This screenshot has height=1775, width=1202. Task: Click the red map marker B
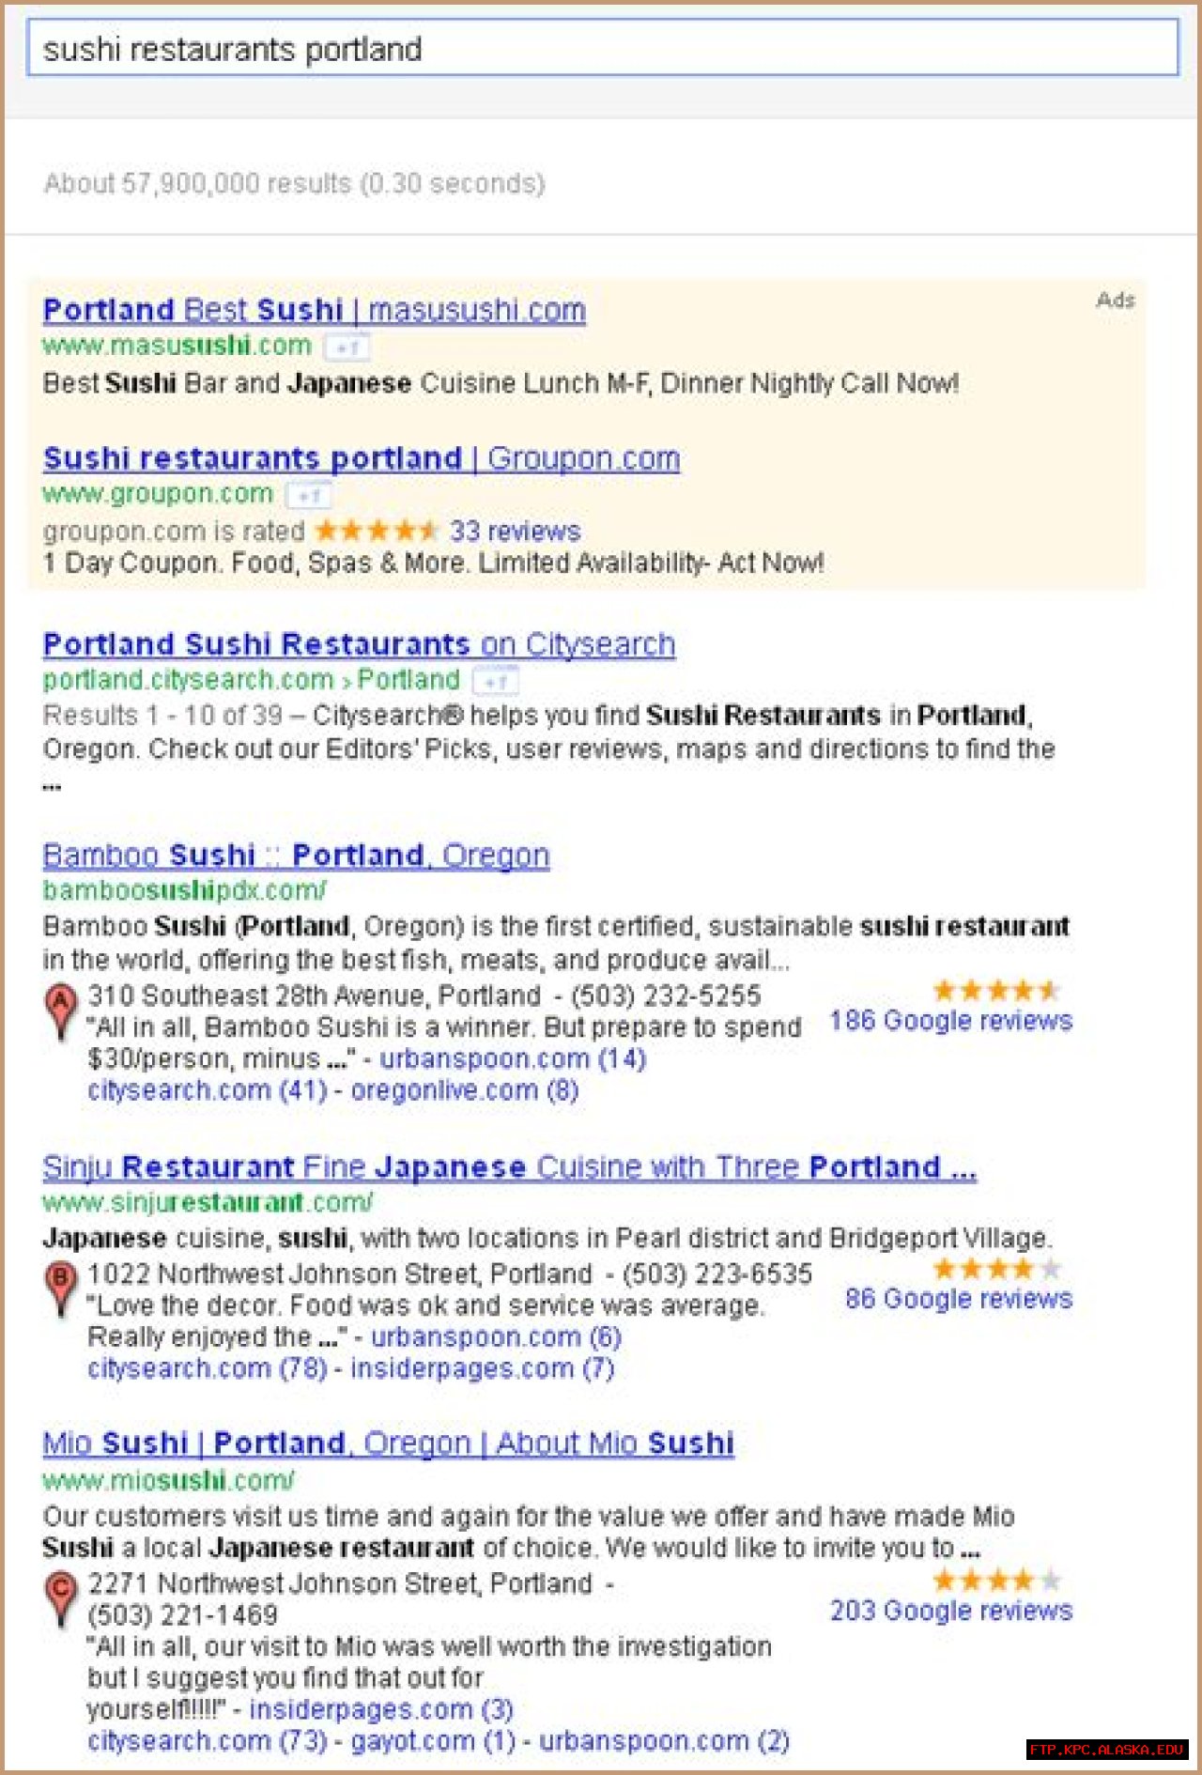click(61, 1289)
